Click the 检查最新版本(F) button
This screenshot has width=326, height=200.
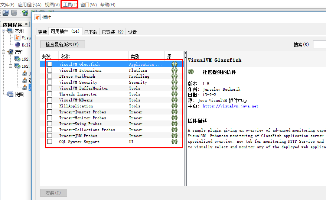click(x=62, y=45)
